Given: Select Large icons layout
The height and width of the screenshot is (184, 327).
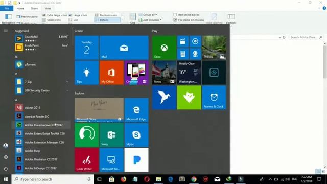Looking at the screenshot, I should pos(78,15).
